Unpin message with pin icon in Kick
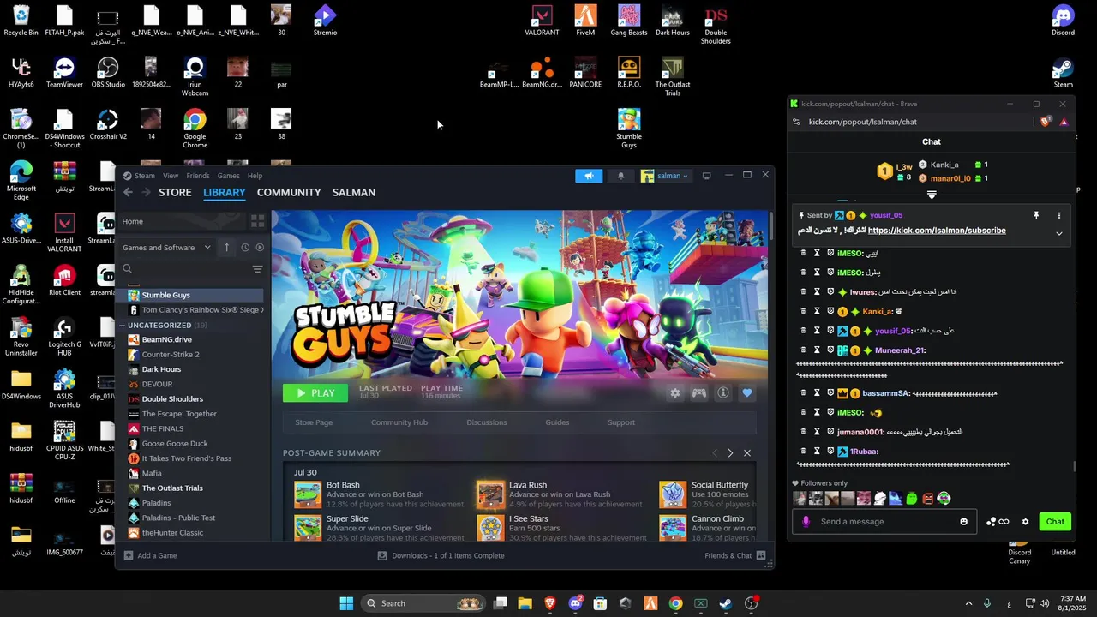This screenshot has width=1097, height=617. pyautogui.click(x=1036, y=216)
